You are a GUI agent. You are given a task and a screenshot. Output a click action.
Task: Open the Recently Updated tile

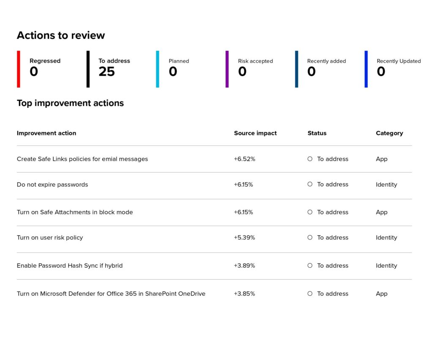[x=393, y=69]
